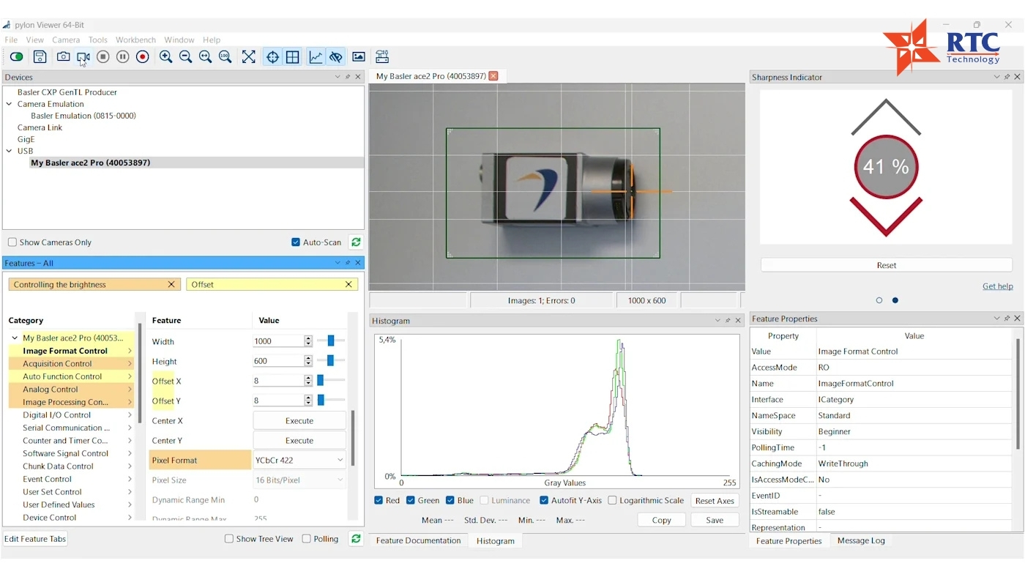
Task: Switch to the Feature Documentation tab
Action: (x=419, y=540)
